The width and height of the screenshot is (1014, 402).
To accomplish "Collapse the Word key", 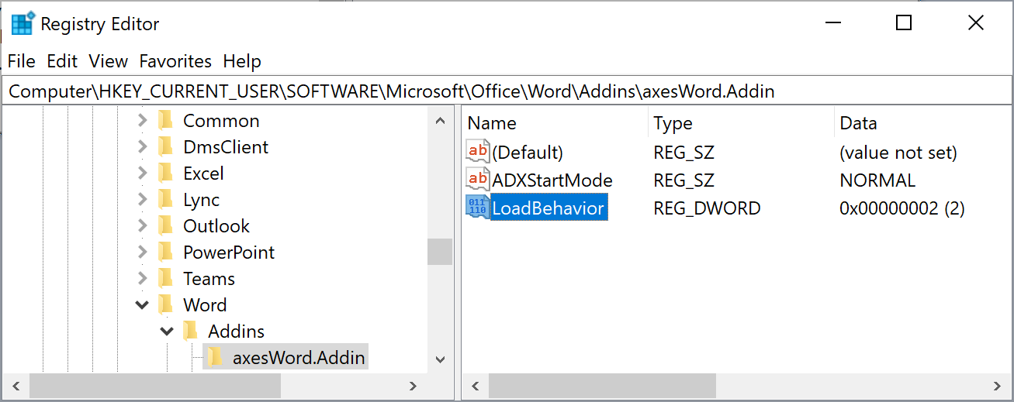I will coord(142,305).
